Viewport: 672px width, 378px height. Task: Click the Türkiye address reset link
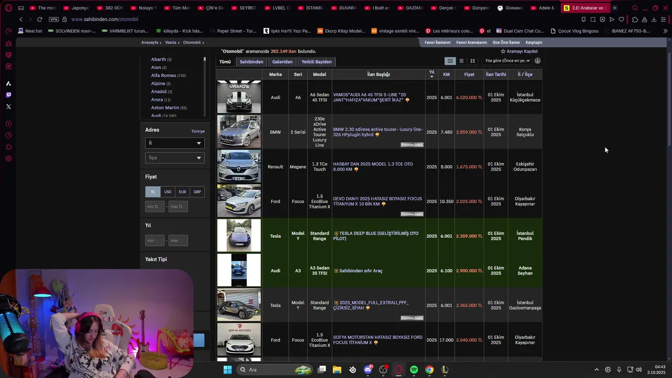(198, 131)
